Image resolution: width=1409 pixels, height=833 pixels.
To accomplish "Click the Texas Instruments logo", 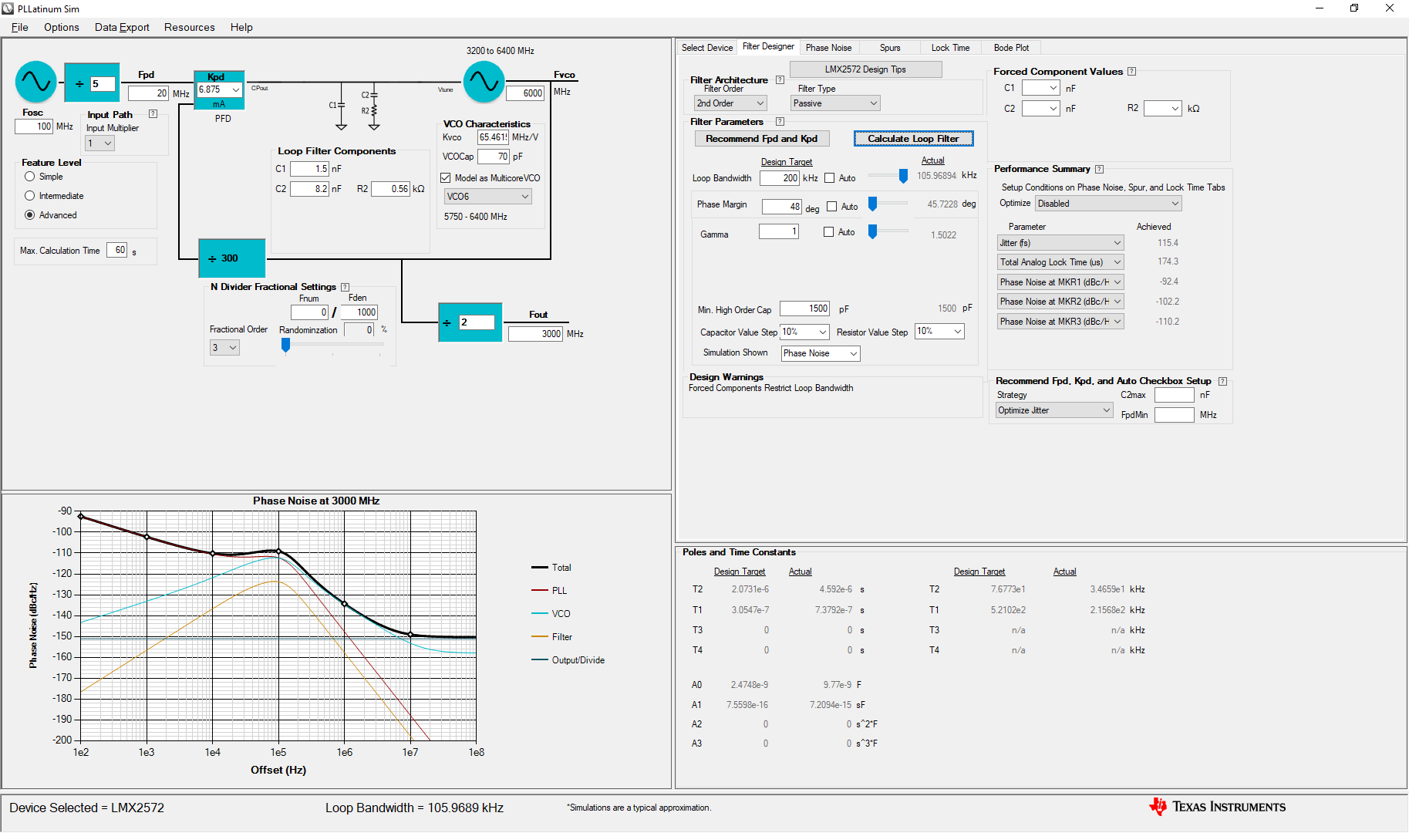I will click(1217, 807).
